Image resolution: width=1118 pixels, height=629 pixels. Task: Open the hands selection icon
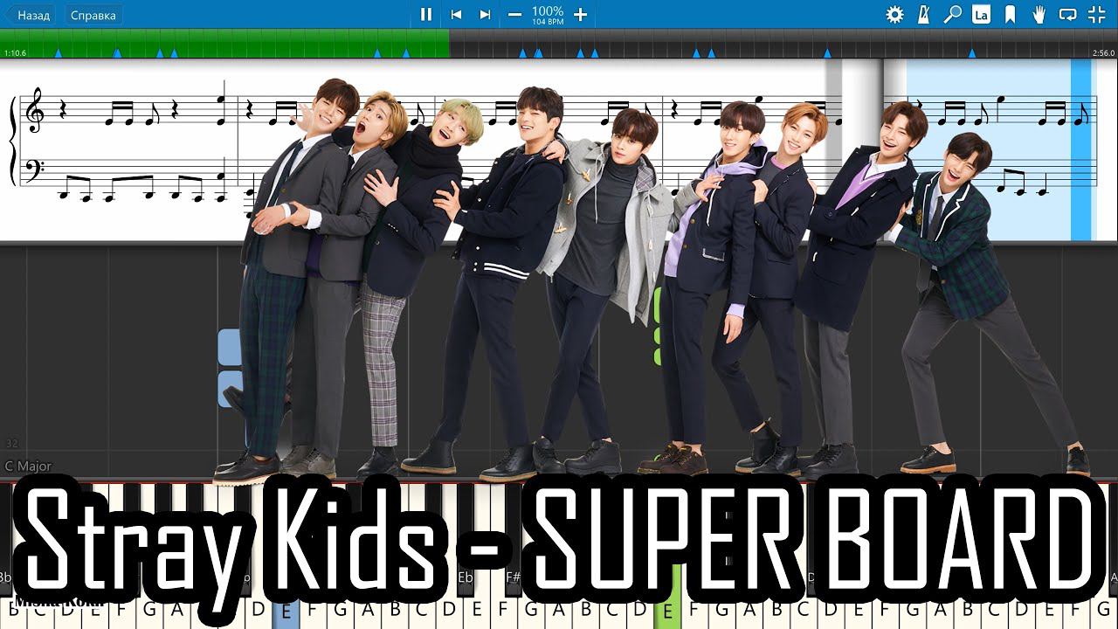click(1039, 14)
